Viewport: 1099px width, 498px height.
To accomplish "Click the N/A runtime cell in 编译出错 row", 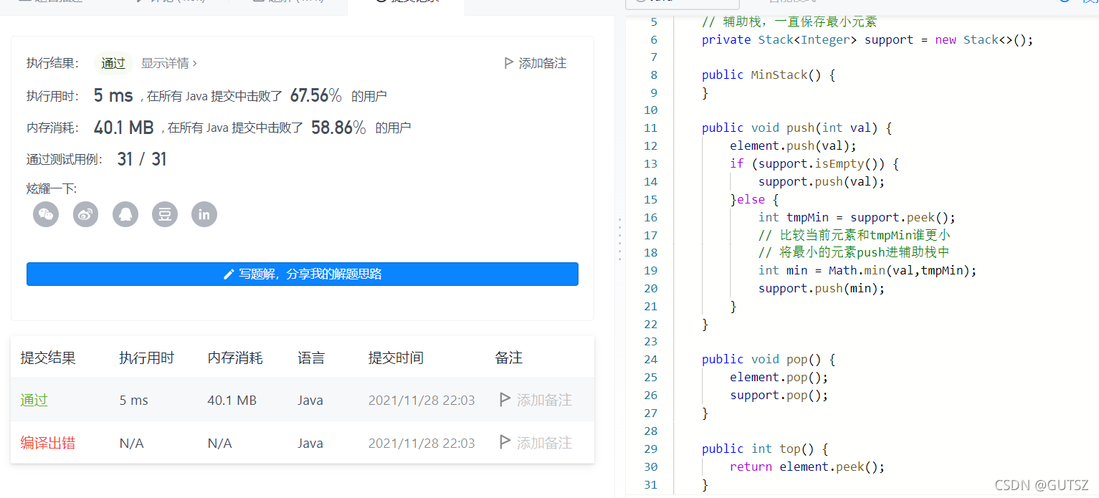I will tap(131, 443).
